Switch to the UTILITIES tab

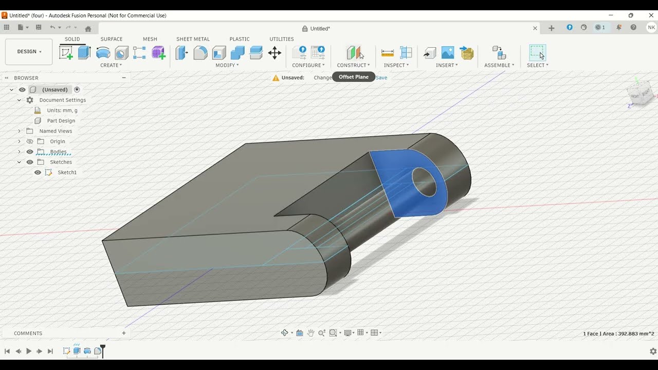click(x=282, y=39)
